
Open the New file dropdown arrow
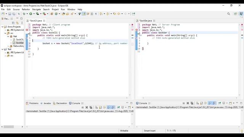(x=6, y=14)
